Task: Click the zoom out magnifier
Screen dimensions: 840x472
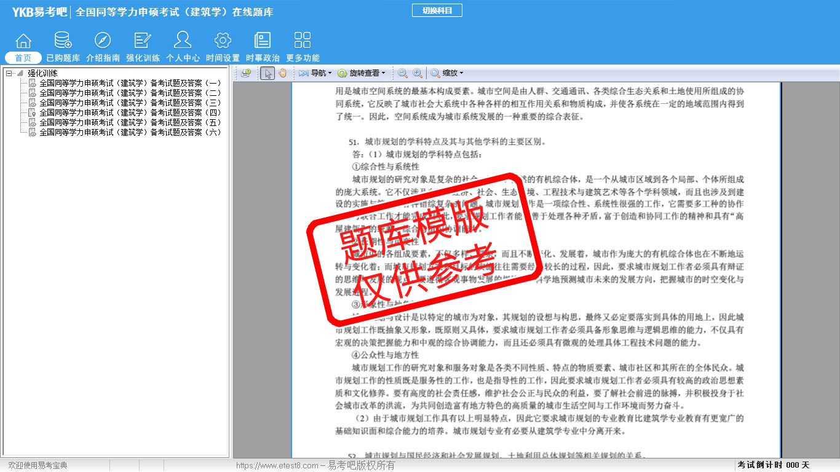Action: [x=403, y=73]
